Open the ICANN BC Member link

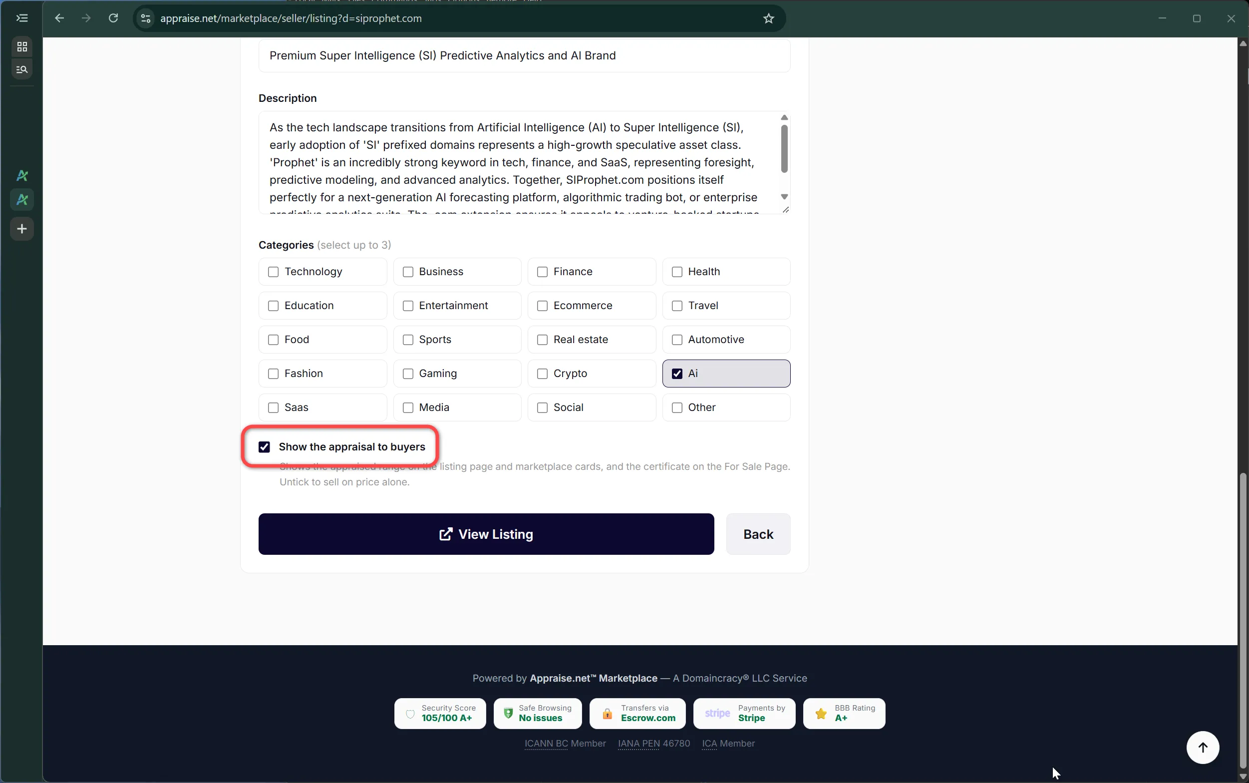(565, 743)
